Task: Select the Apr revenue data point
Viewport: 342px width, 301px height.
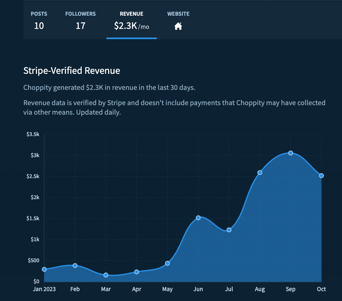Action: pos(137,272)
